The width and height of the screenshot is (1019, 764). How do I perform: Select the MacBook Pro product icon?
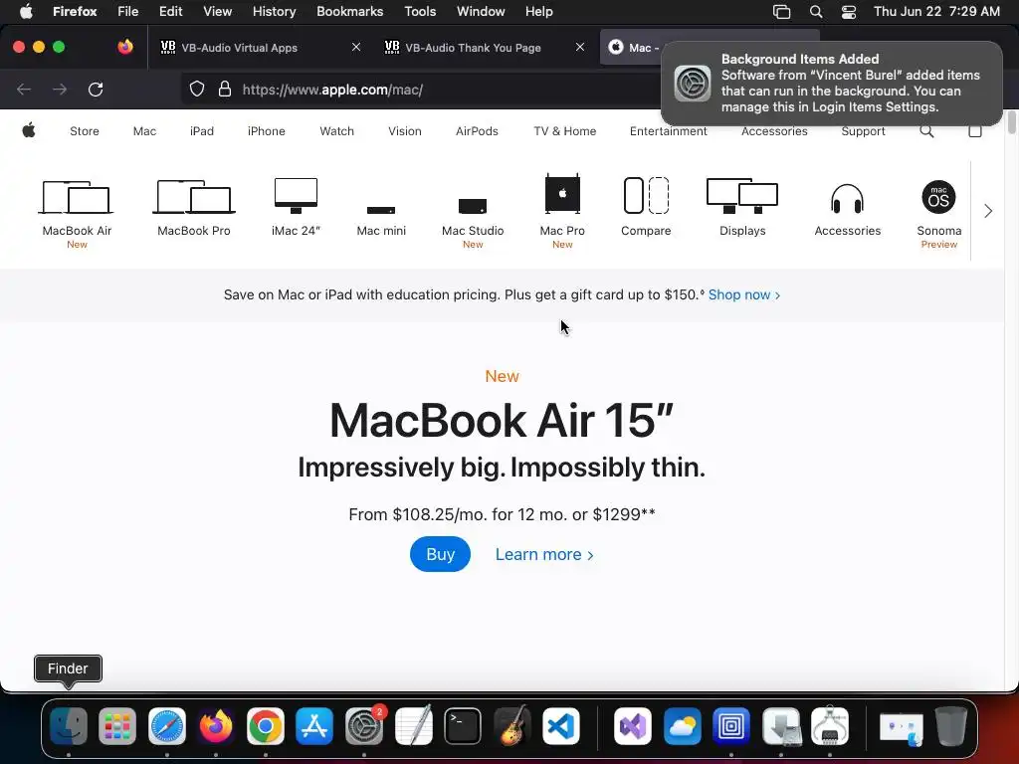click(194, 197)
